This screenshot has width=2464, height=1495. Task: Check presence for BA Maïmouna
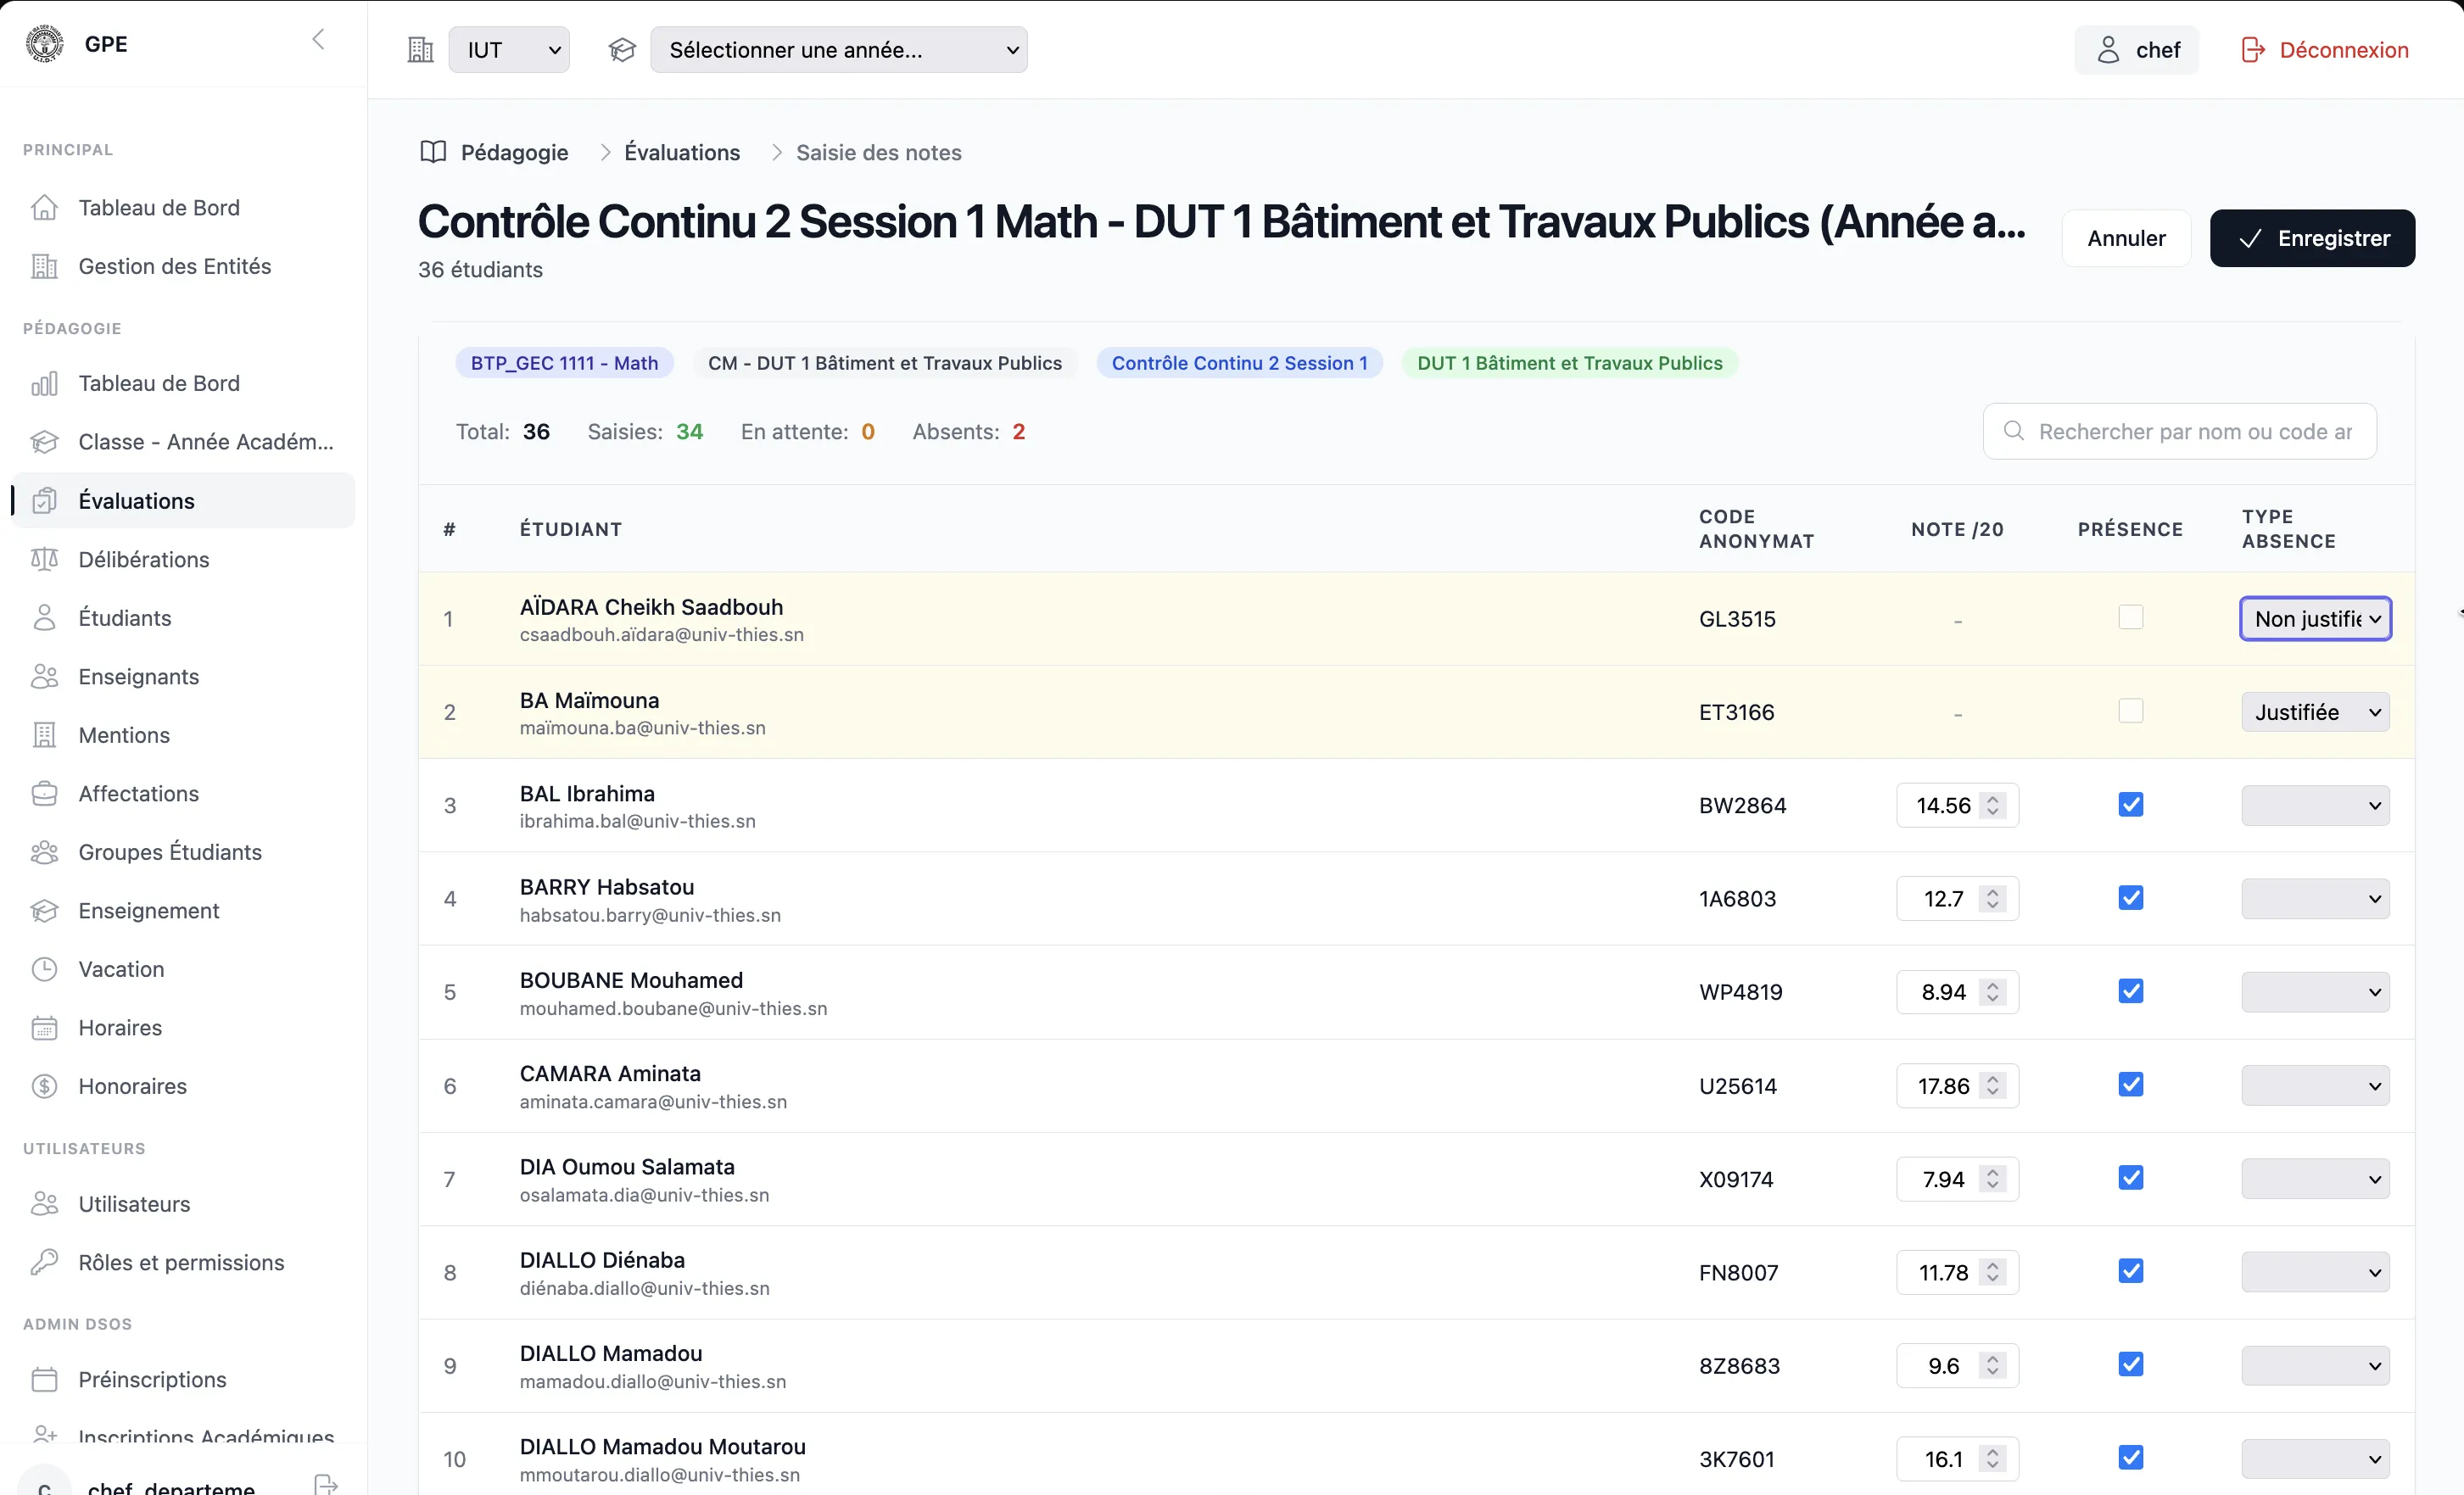(x=2130, y=711)
